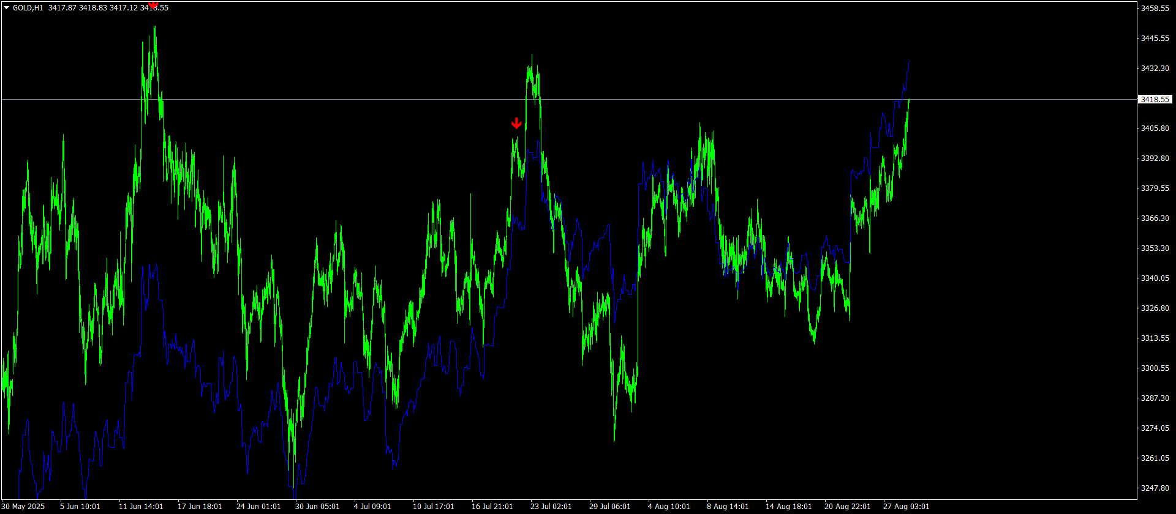The height and width of the screenshot is (514, 1176).
Task: Select the 5 Jun 10:01 time label
Action: click(x=80, y=507)
